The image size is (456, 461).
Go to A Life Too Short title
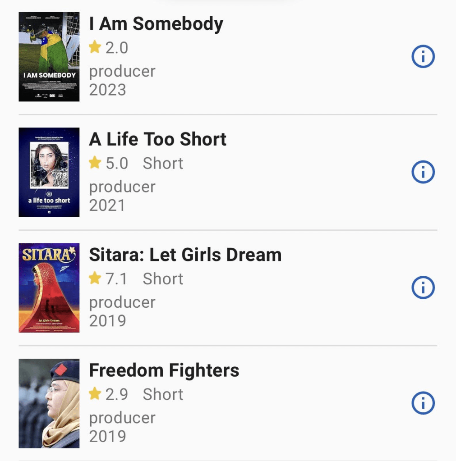pyautogui.click(x=158, y=139)
